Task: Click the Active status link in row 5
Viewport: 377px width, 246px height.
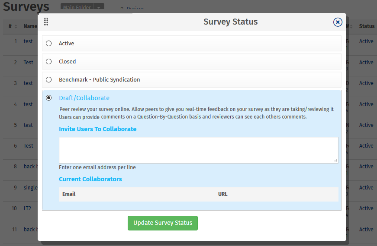Action: (366, 125)
